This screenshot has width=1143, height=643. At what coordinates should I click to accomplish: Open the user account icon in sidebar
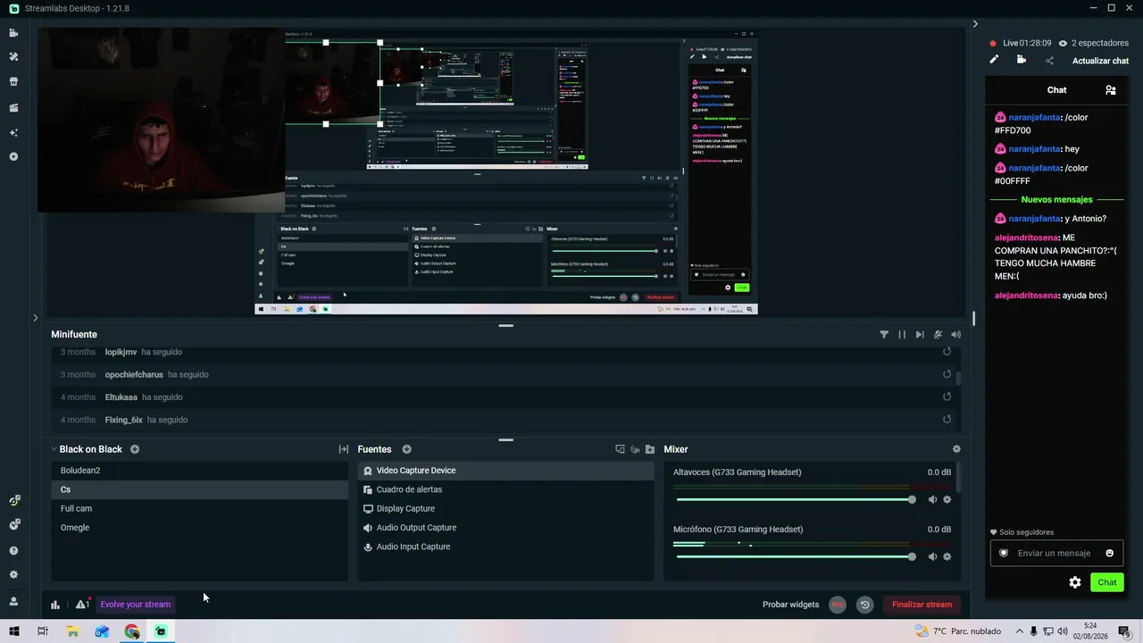click(13, 601)
